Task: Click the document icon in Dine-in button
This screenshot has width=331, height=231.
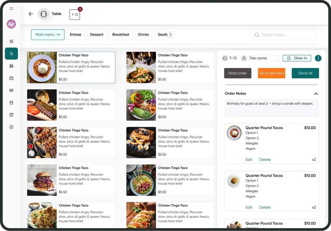Action: (289, 58)
